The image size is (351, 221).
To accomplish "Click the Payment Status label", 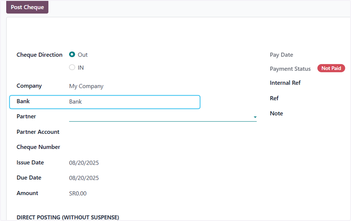I will point(290,69).
